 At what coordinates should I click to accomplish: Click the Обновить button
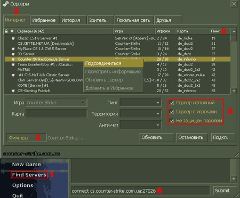157,137
